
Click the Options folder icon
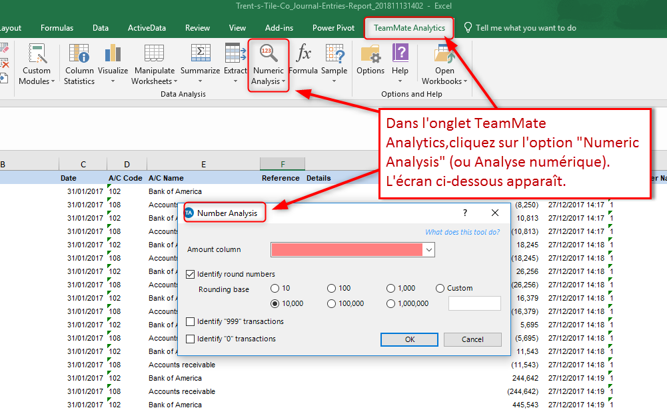pos(370,55)
